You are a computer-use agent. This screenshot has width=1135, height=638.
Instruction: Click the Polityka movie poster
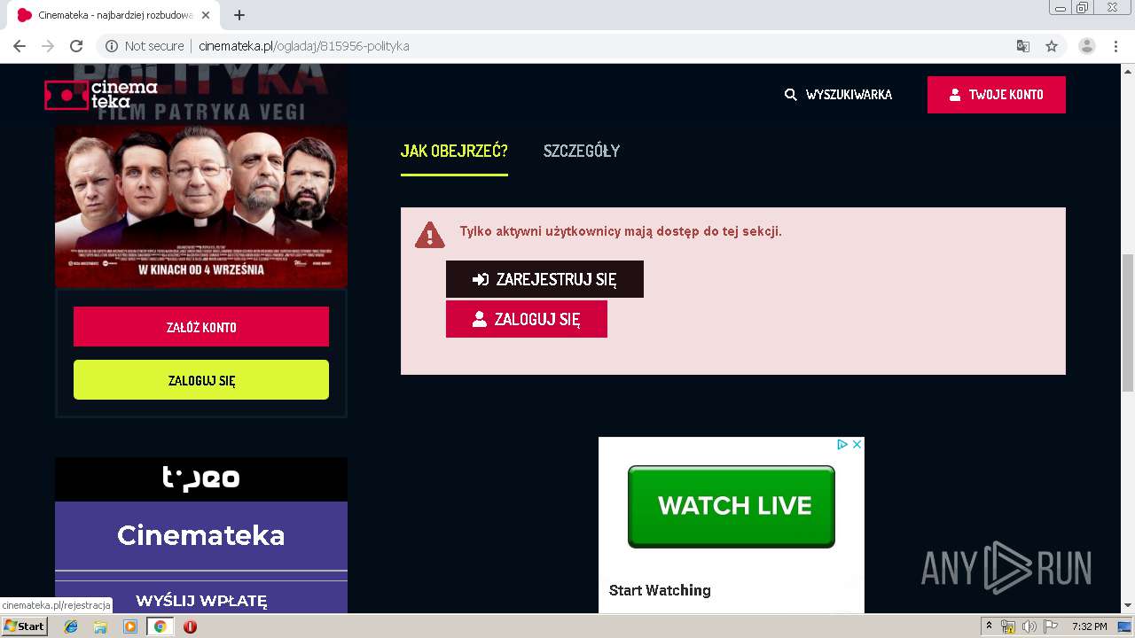click(x=201, y=175)
